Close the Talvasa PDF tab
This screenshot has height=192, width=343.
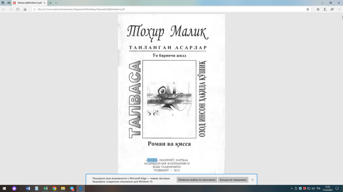tap(44, 3)
